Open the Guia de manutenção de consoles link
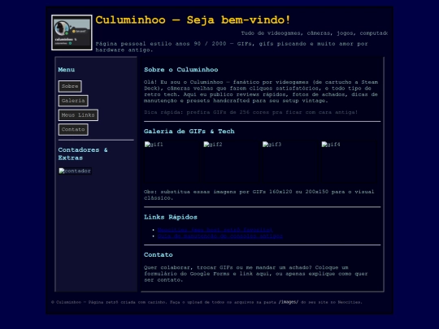The image size is (439, 329). click(x=220, y=236)
